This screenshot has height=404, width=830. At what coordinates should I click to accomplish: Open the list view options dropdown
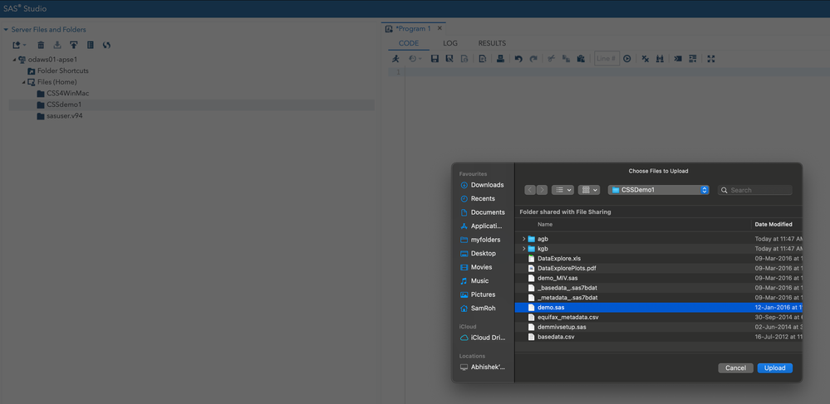pos(563,190)
